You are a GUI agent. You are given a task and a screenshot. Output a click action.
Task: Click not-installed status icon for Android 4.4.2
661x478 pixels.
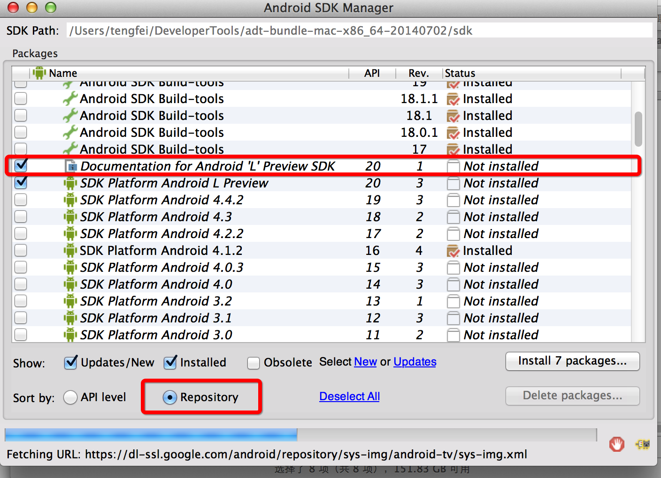pos(453,200)
